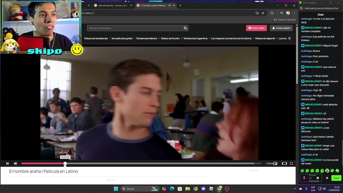Select the angry green emote

(302, 171)
